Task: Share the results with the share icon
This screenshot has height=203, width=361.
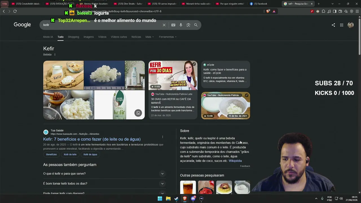Action: coord(333,25)
